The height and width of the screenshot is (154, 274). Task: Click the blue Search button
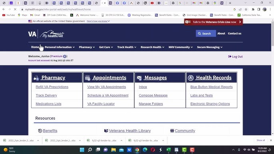(206, 34)
